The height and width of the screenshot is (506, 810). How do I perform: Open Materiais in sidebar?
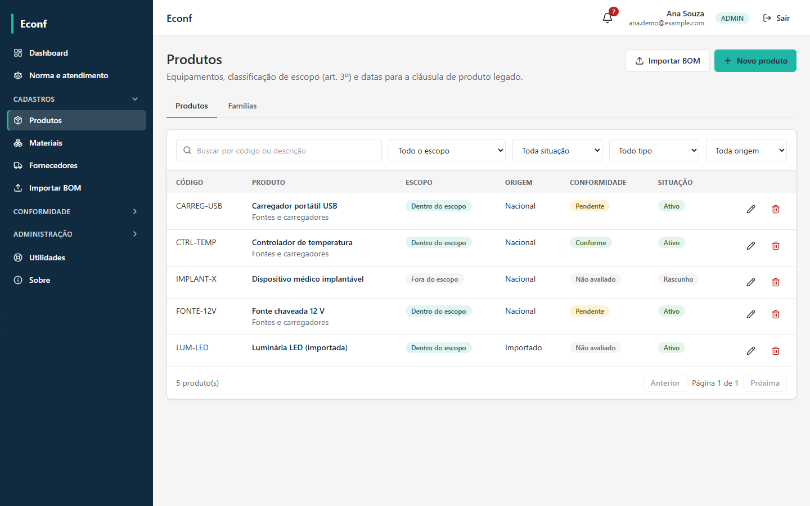(76, 143)
